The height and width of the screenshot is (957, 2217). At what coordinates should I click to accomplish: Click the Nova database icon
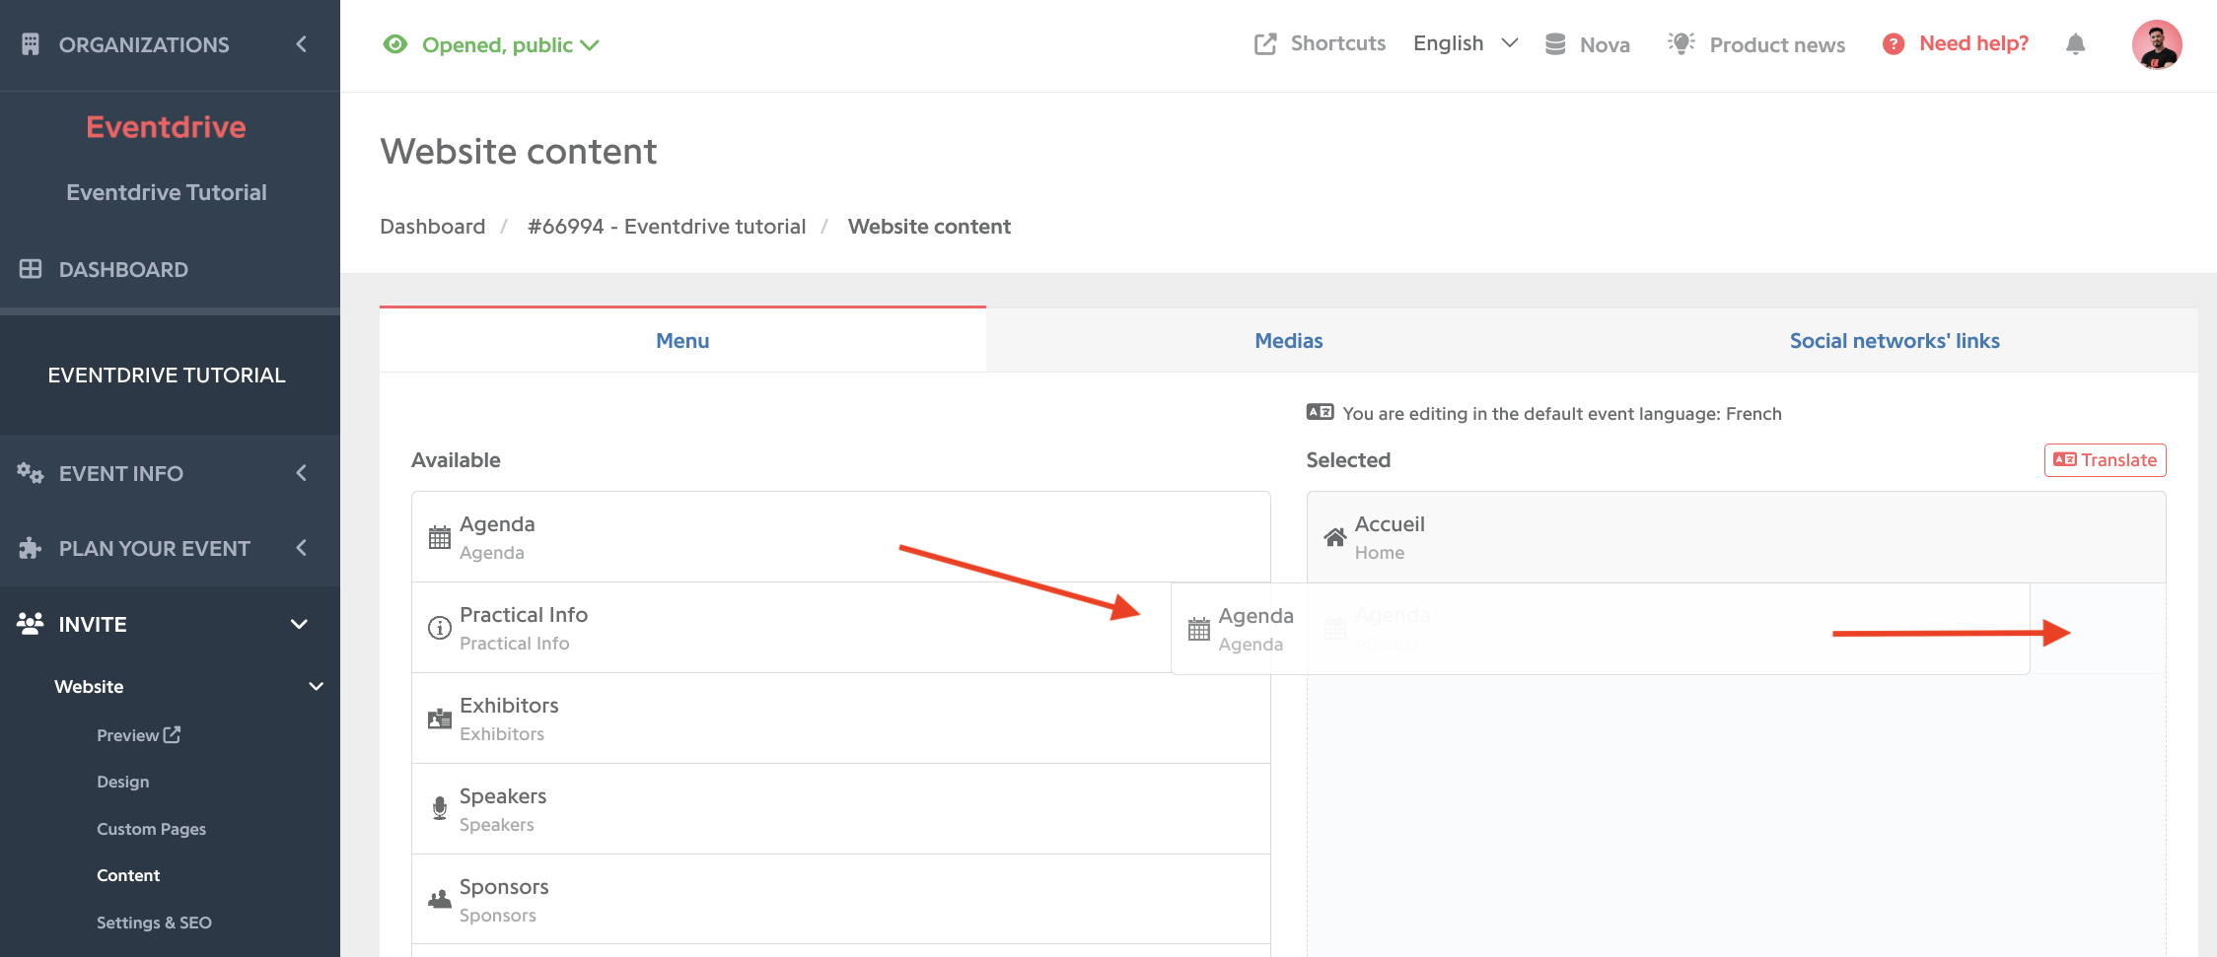(1555, 44)
